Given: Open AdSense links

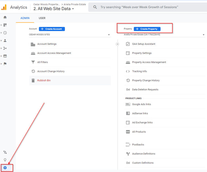Looking at the screenshot, I should 165,114.
